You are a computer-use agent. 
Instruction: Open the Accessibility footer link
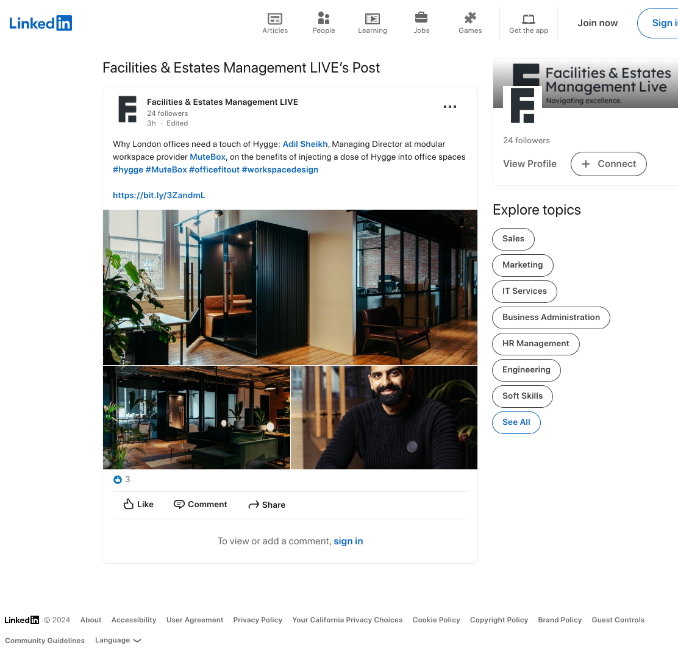click(x=134, y=620)
